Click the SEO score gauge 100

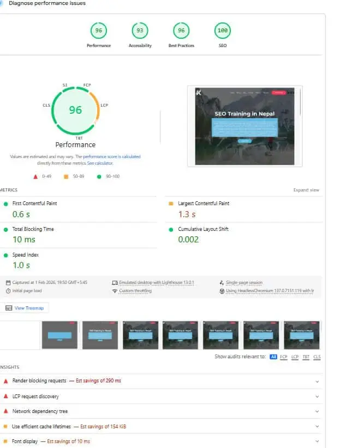(223, 31)
